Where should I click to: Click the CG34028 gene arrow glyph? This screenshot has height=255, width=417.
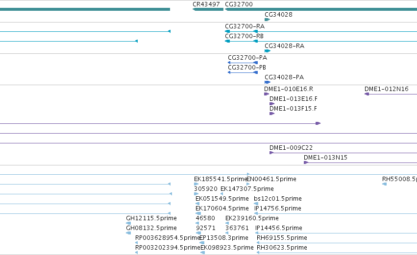pos(267,20)
